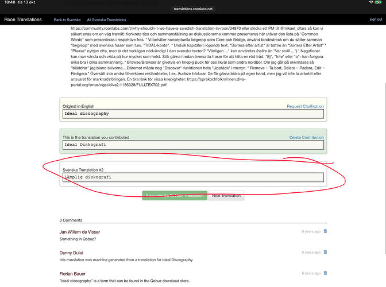Screen dimensions: 386x287
Task: Select the 'machine generated' comment text
Action: [126, 259]
